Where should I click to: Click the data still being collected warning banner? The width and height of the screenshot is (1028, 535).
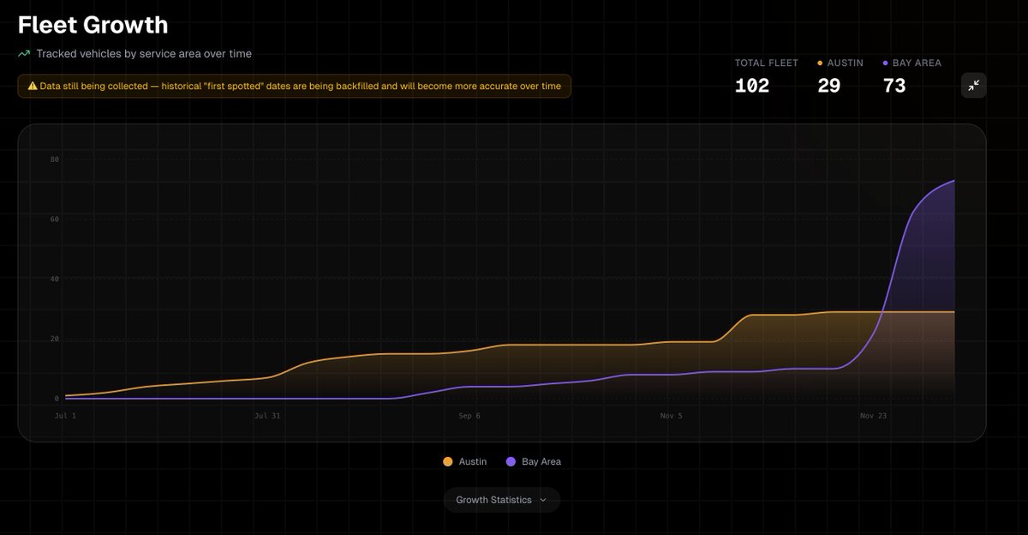295,86
